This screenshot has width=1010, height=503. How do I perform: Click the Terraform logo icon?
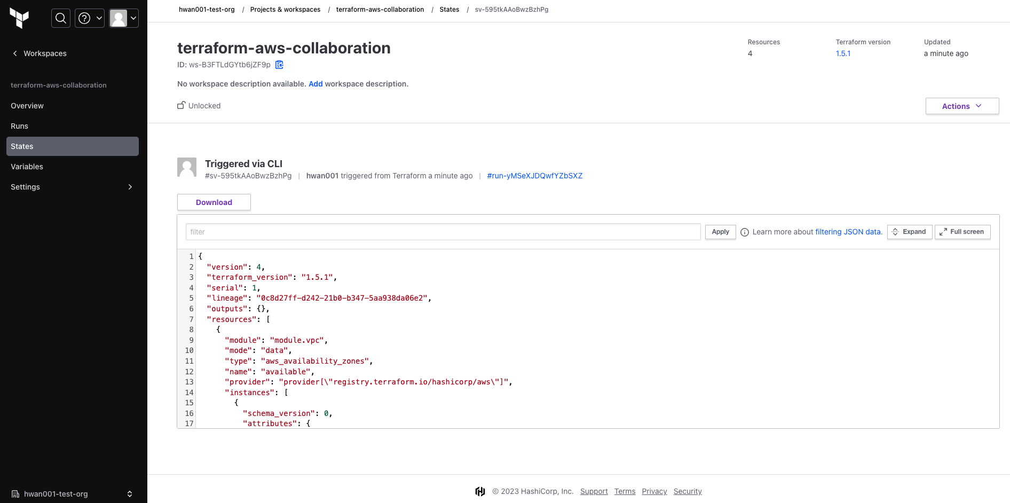click(x=19, y=18)
